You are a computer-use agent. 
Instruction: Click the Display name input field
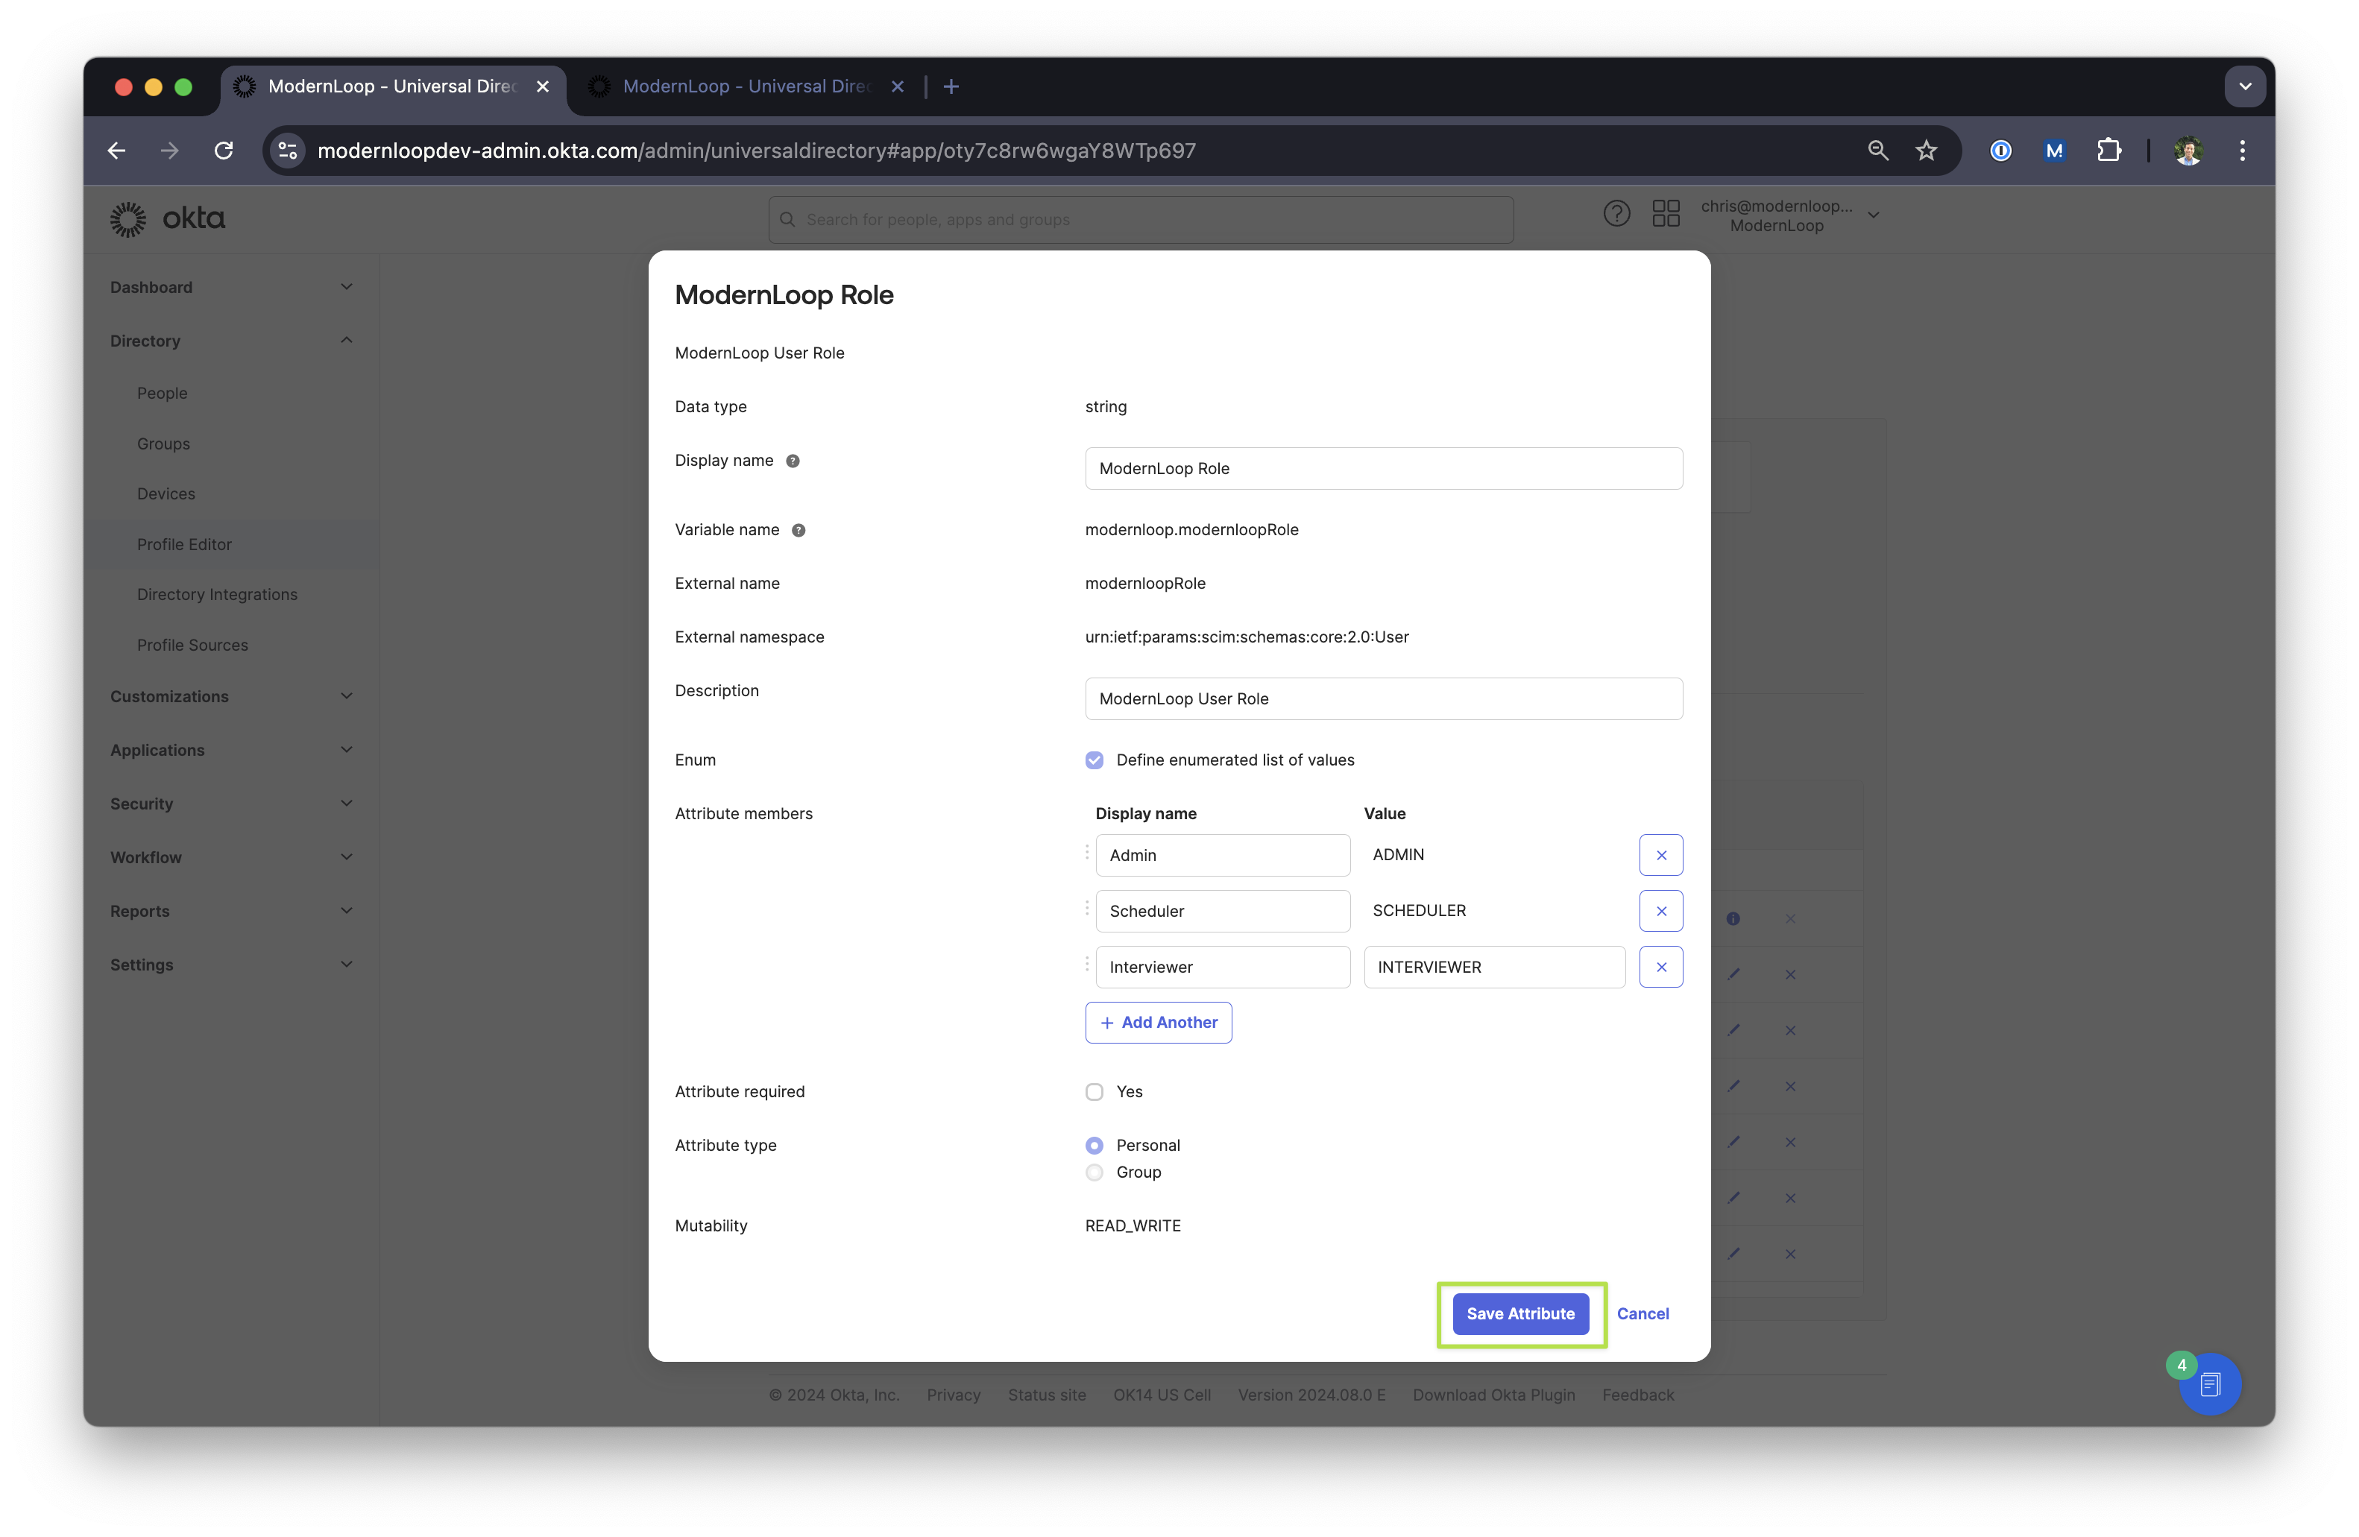[1384, 469]
